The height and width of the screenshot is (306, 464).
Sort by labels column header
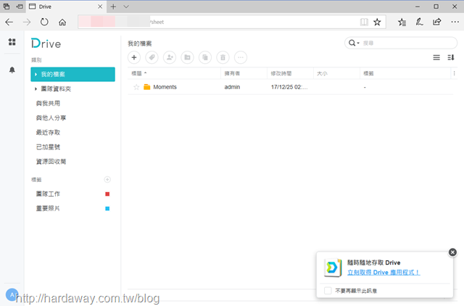click(x=405, y=73)
